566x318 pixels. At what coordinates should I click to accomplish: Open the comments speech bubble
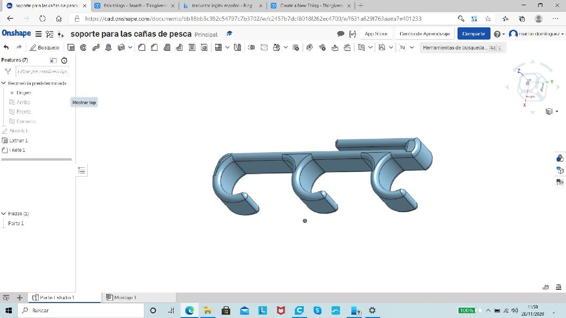click(x=341, y=34)
